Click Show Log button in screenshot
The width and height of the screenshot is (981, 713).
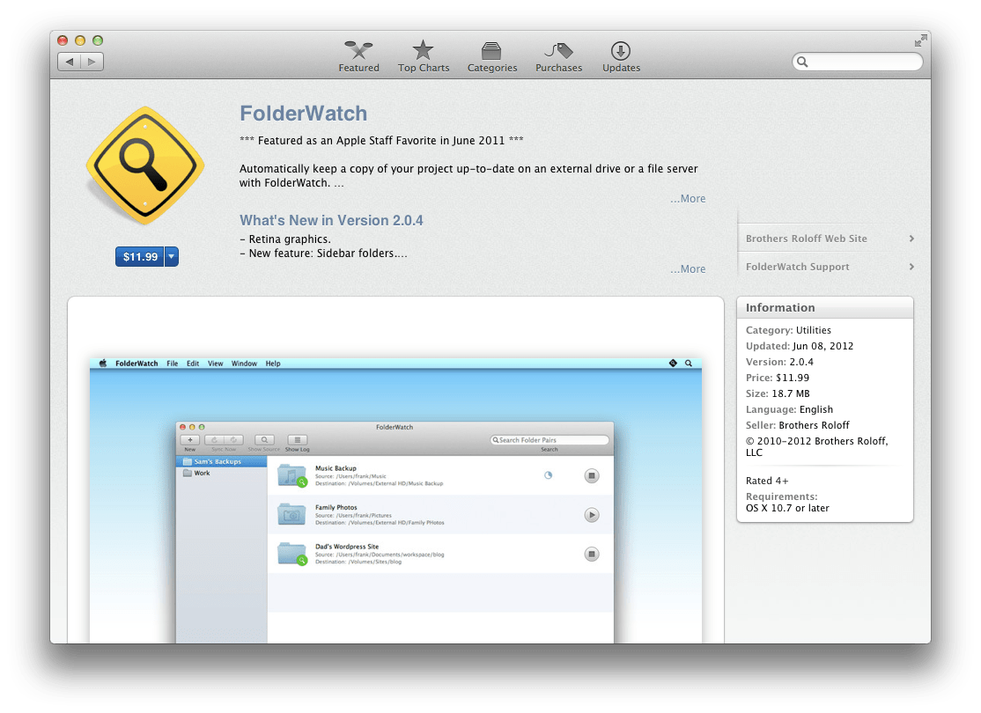297,440
